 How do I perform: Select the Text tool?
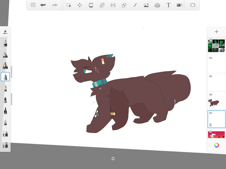[x=168, y=5]
